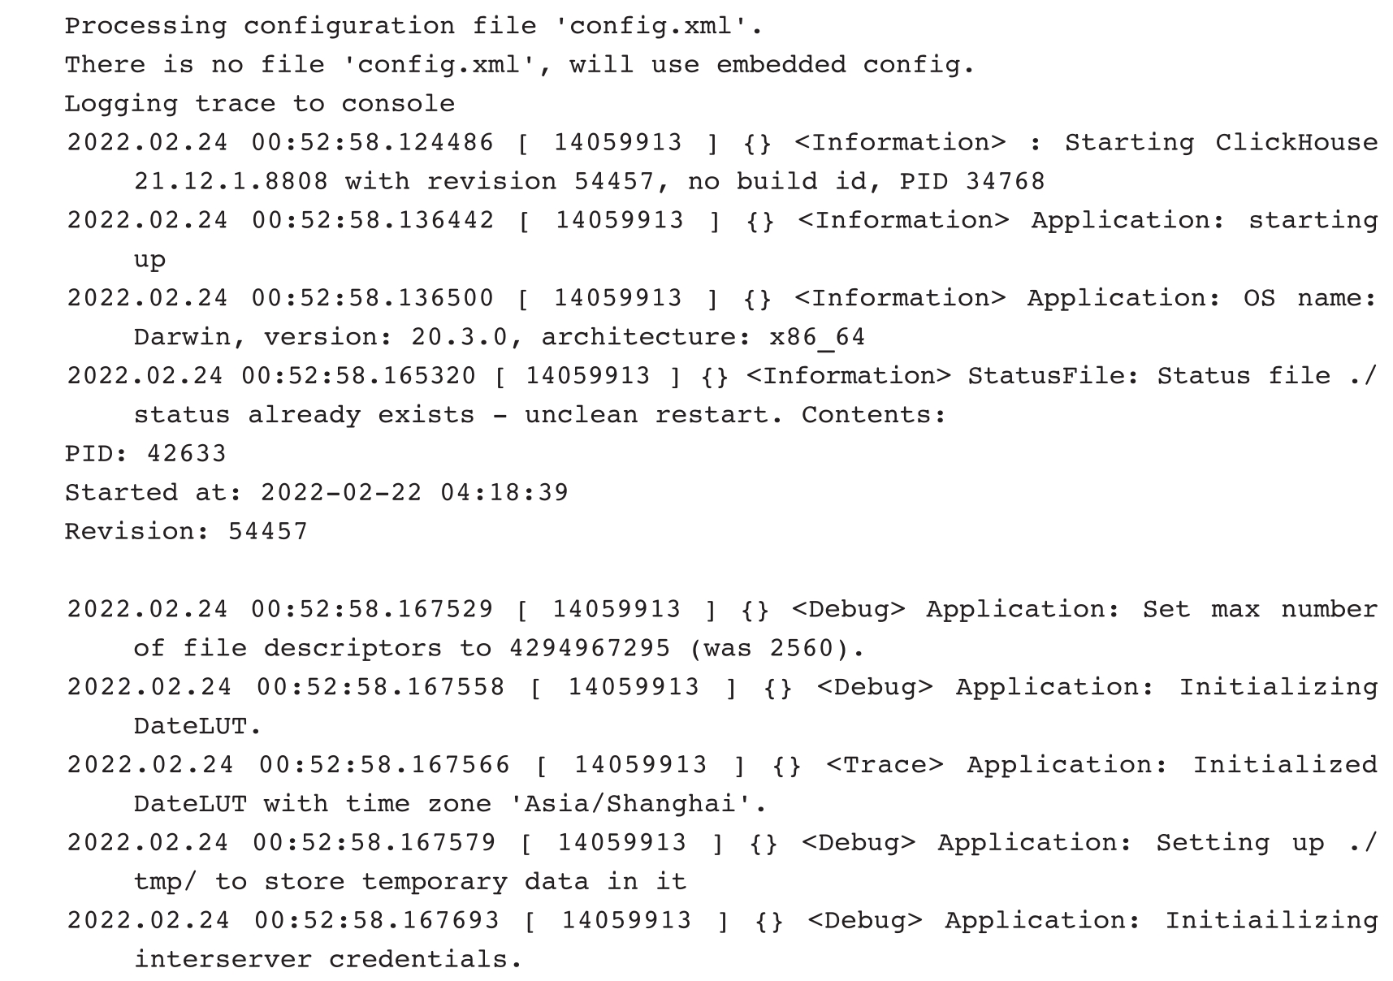Click the 'Started at: 2022-02-22' line
The width and height of the screenshot is (1393, 981).
pos(317,492)
